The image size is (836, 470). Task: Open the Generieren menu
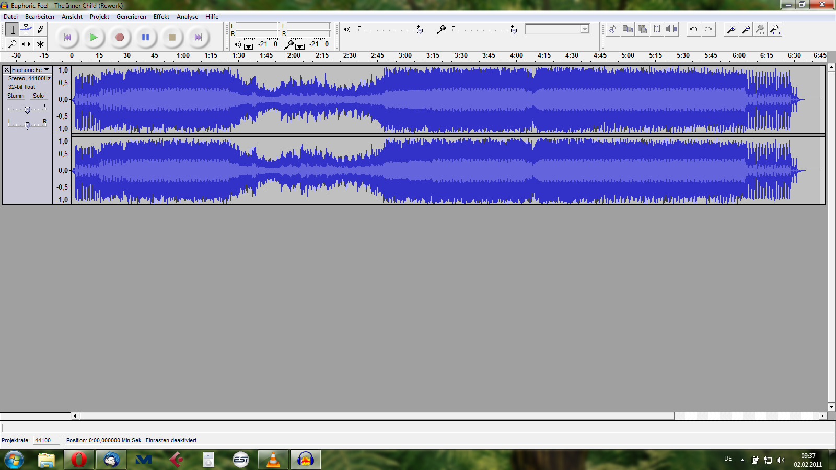(x=131, y=17)
